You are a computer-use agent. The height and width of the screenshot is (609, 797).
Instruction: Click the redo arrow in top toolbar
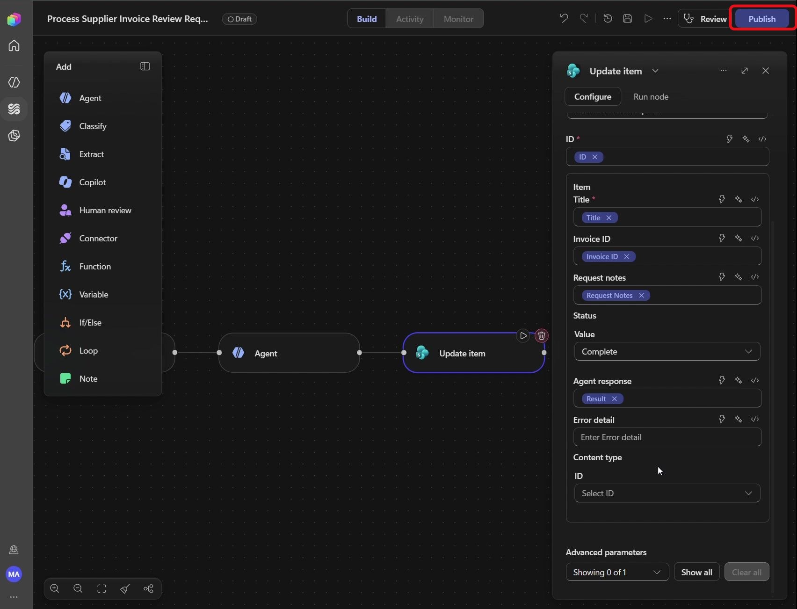point(584,19)
